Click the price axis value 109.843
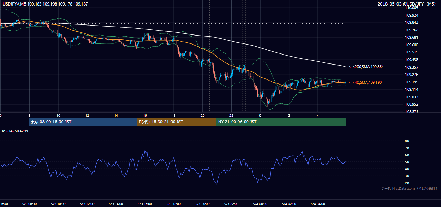Viewport: 441px width, 207px height. pyautogui.click(x=412, y=22)
